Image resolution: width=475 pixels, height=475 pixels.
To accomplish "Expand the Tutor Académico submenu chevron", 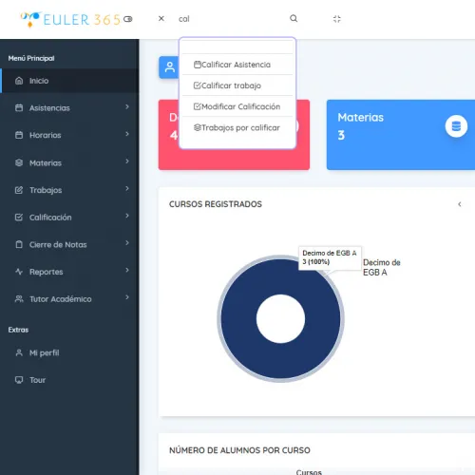I will pos(127,297).
